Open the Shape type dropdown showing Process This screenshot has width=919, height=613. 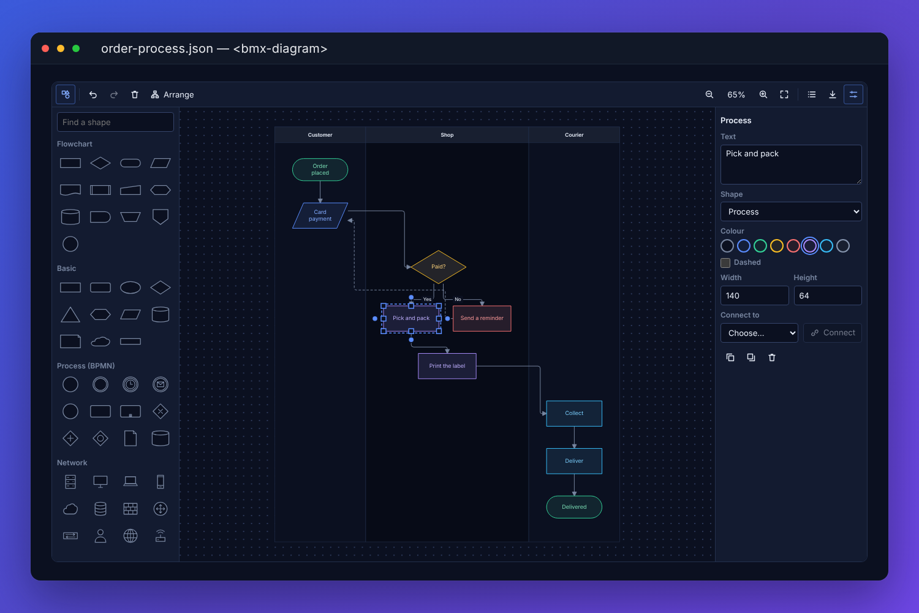click(791, 211)
